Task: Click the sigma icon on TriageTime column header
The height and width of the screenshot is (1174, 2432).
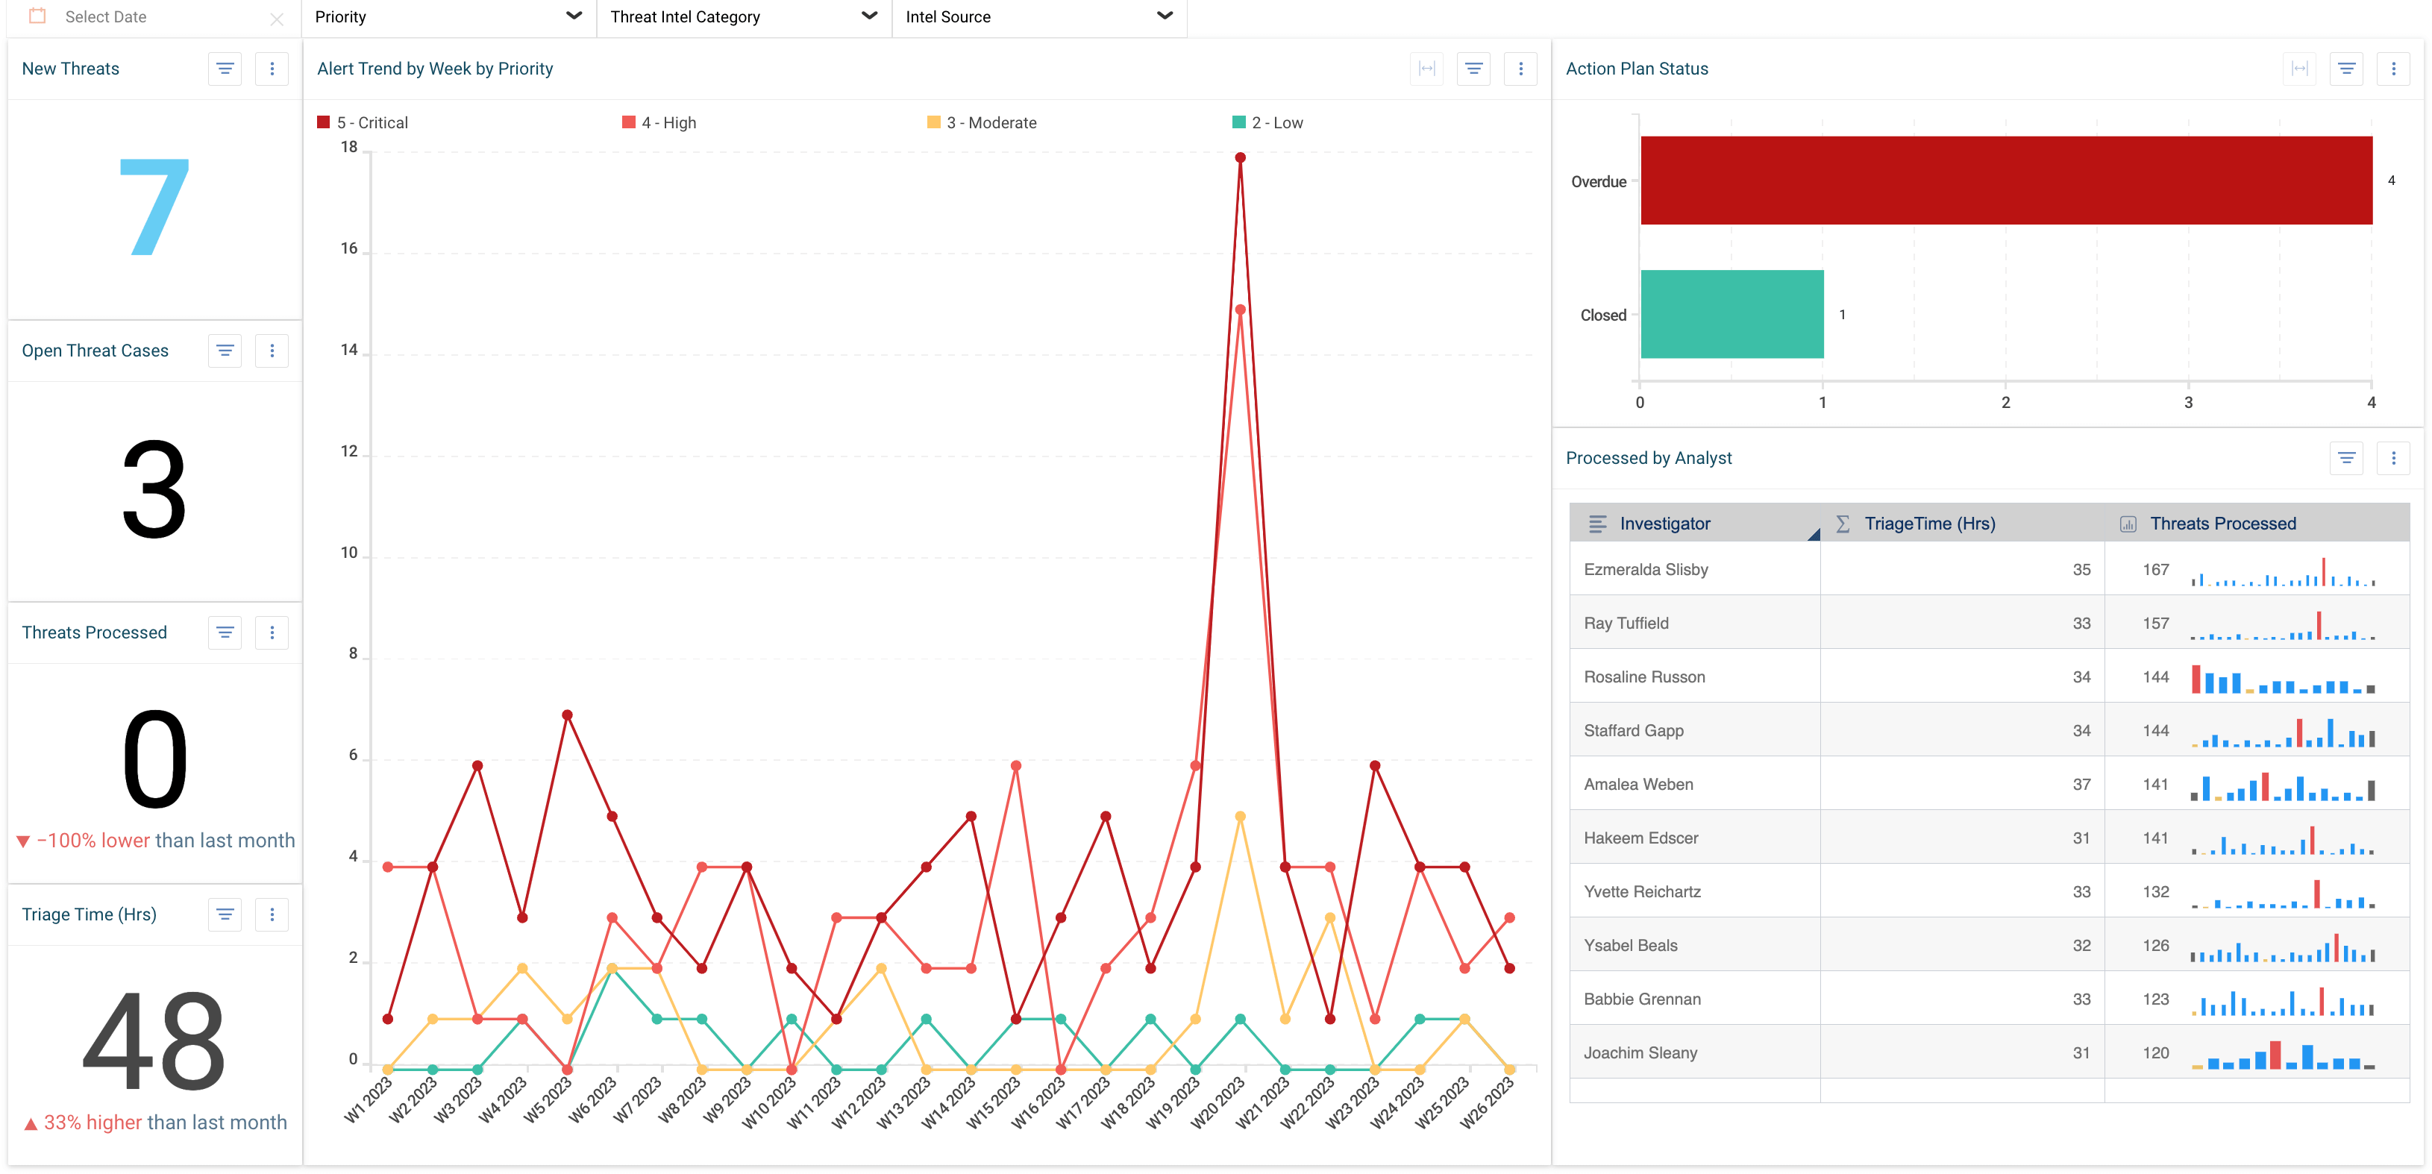Action: 1842,523
